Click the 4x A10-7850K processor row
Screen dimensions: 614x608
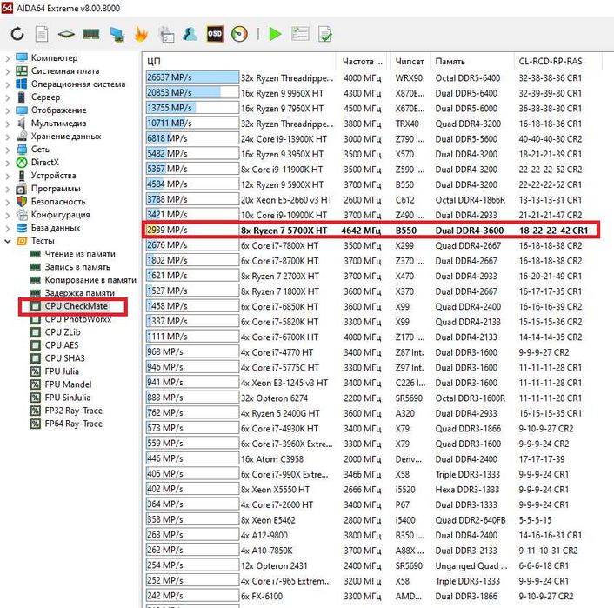tap(370, 550)
